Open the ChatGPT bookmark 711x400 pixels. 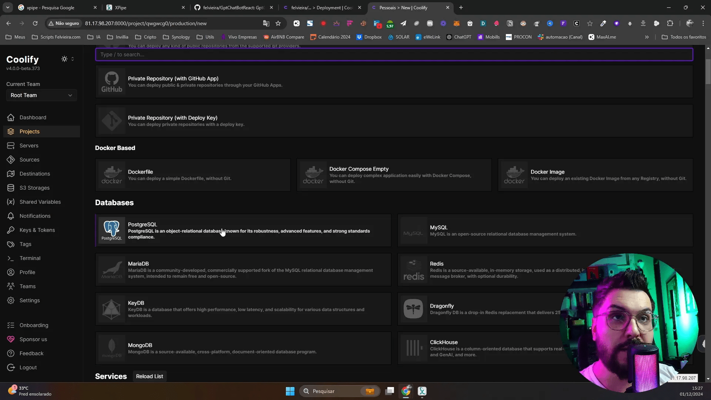(x=459, y=37)
